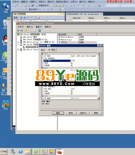Click the Filter funnel icon in Object Explorer

tap(31, 18)
